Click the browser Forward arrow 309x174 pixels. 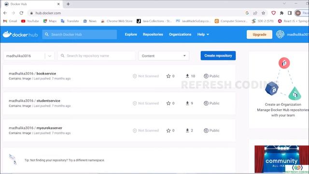pos(13,13)
